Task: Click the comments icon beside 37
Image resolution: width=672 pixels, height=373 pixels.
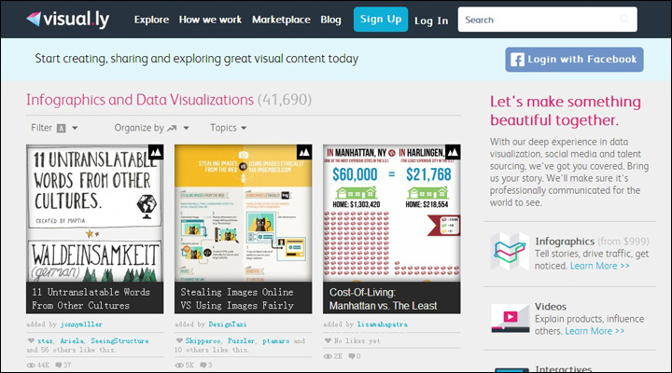Action: [59, 366]
